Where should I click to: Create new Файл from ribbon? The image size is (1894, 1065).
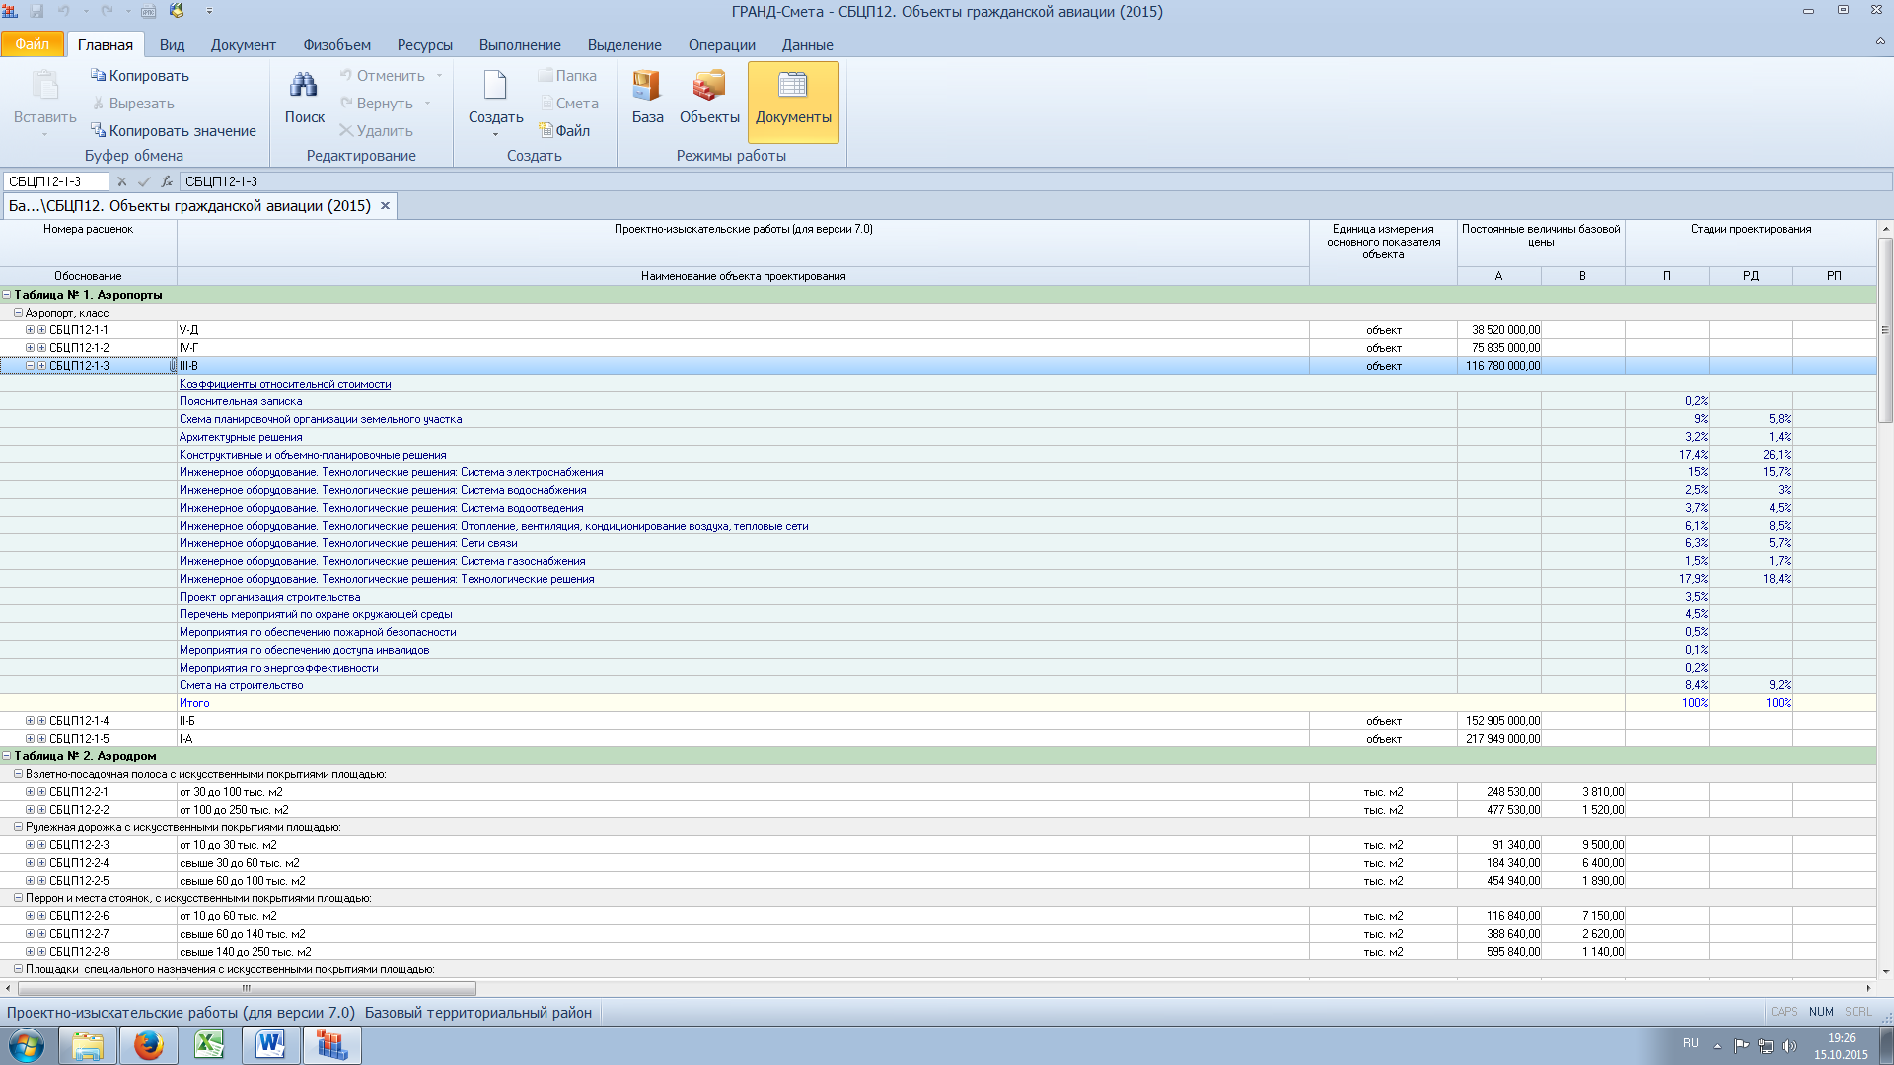click(564, 131)
